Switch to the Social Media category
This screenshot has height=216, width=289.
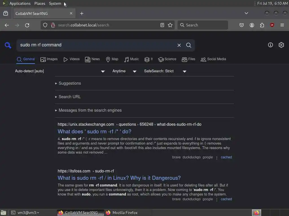(x=213, y=59)
